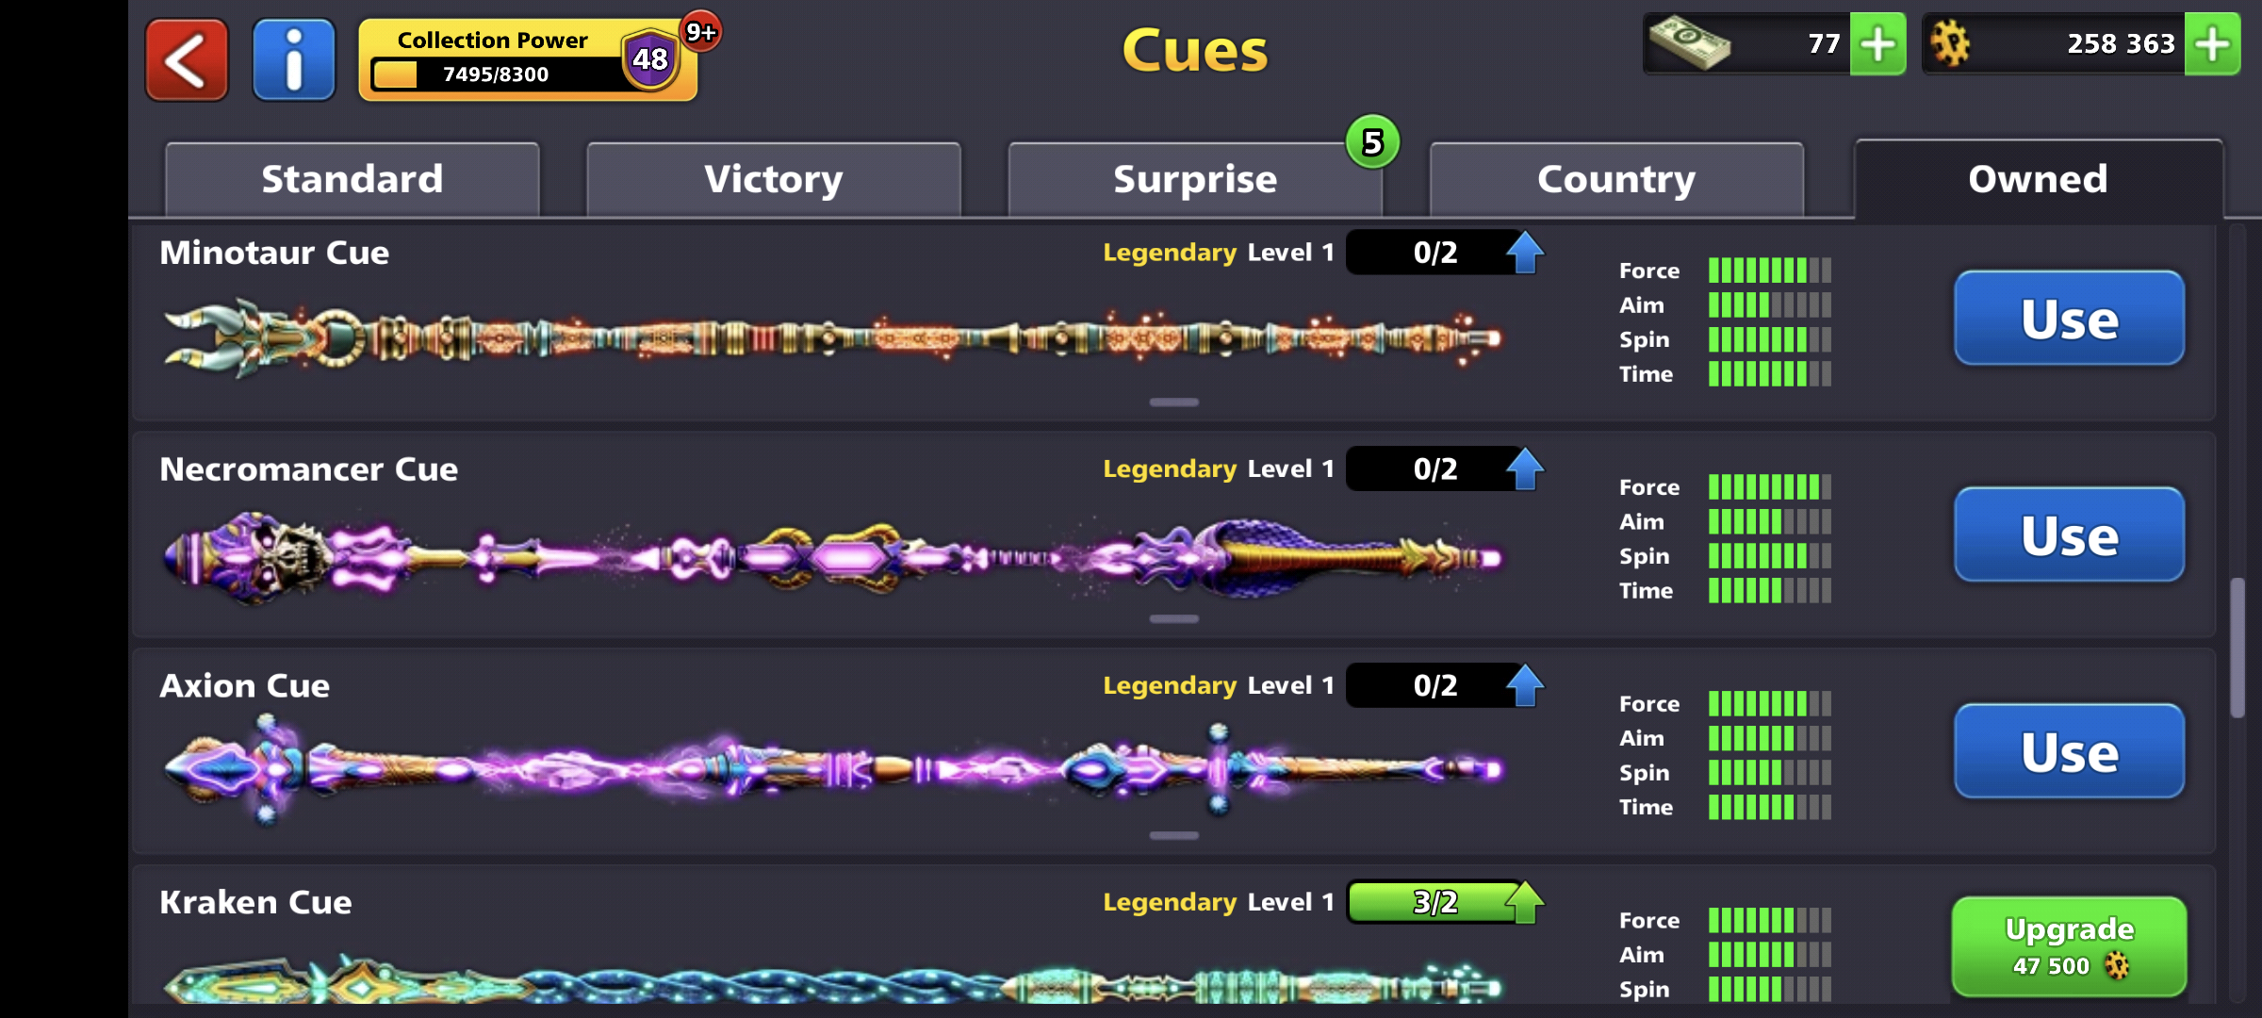Expand Minotaur Cue details handle

tap(1174, 402)
